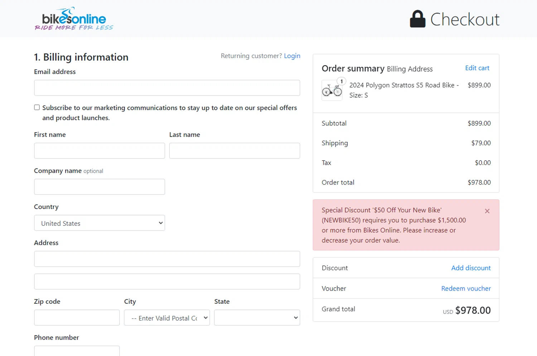Viewport: 537px width, 356px height.
Task: Click the Login link for returning customers
Action: [292, 56]
